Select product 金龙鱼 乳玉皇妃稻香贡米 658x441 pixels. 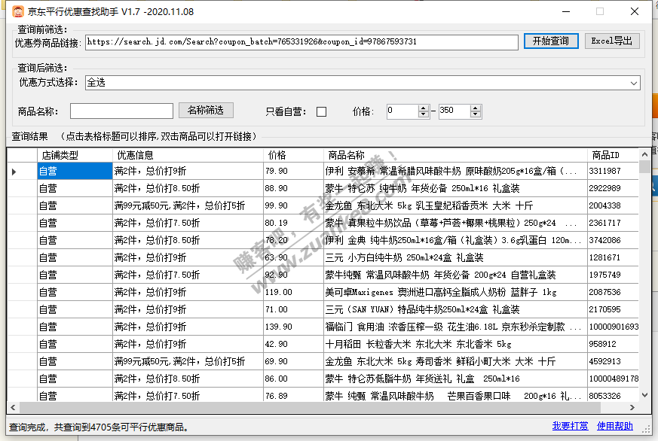455,205
